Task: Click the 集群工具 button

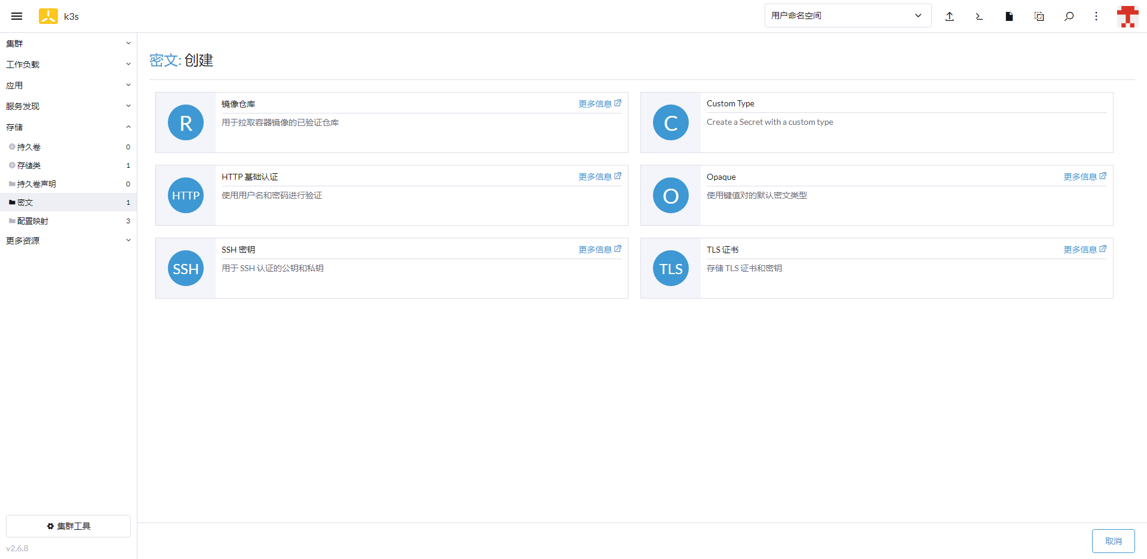Action: tap(68, 526)
